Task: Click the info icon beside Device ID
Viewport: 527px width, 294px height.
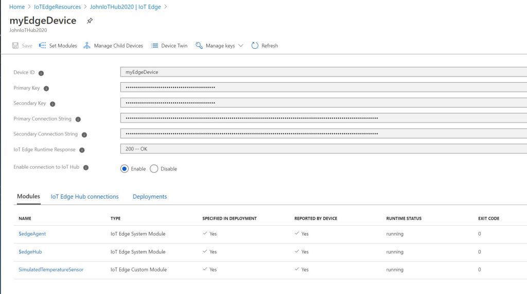Action: [41, 73]
